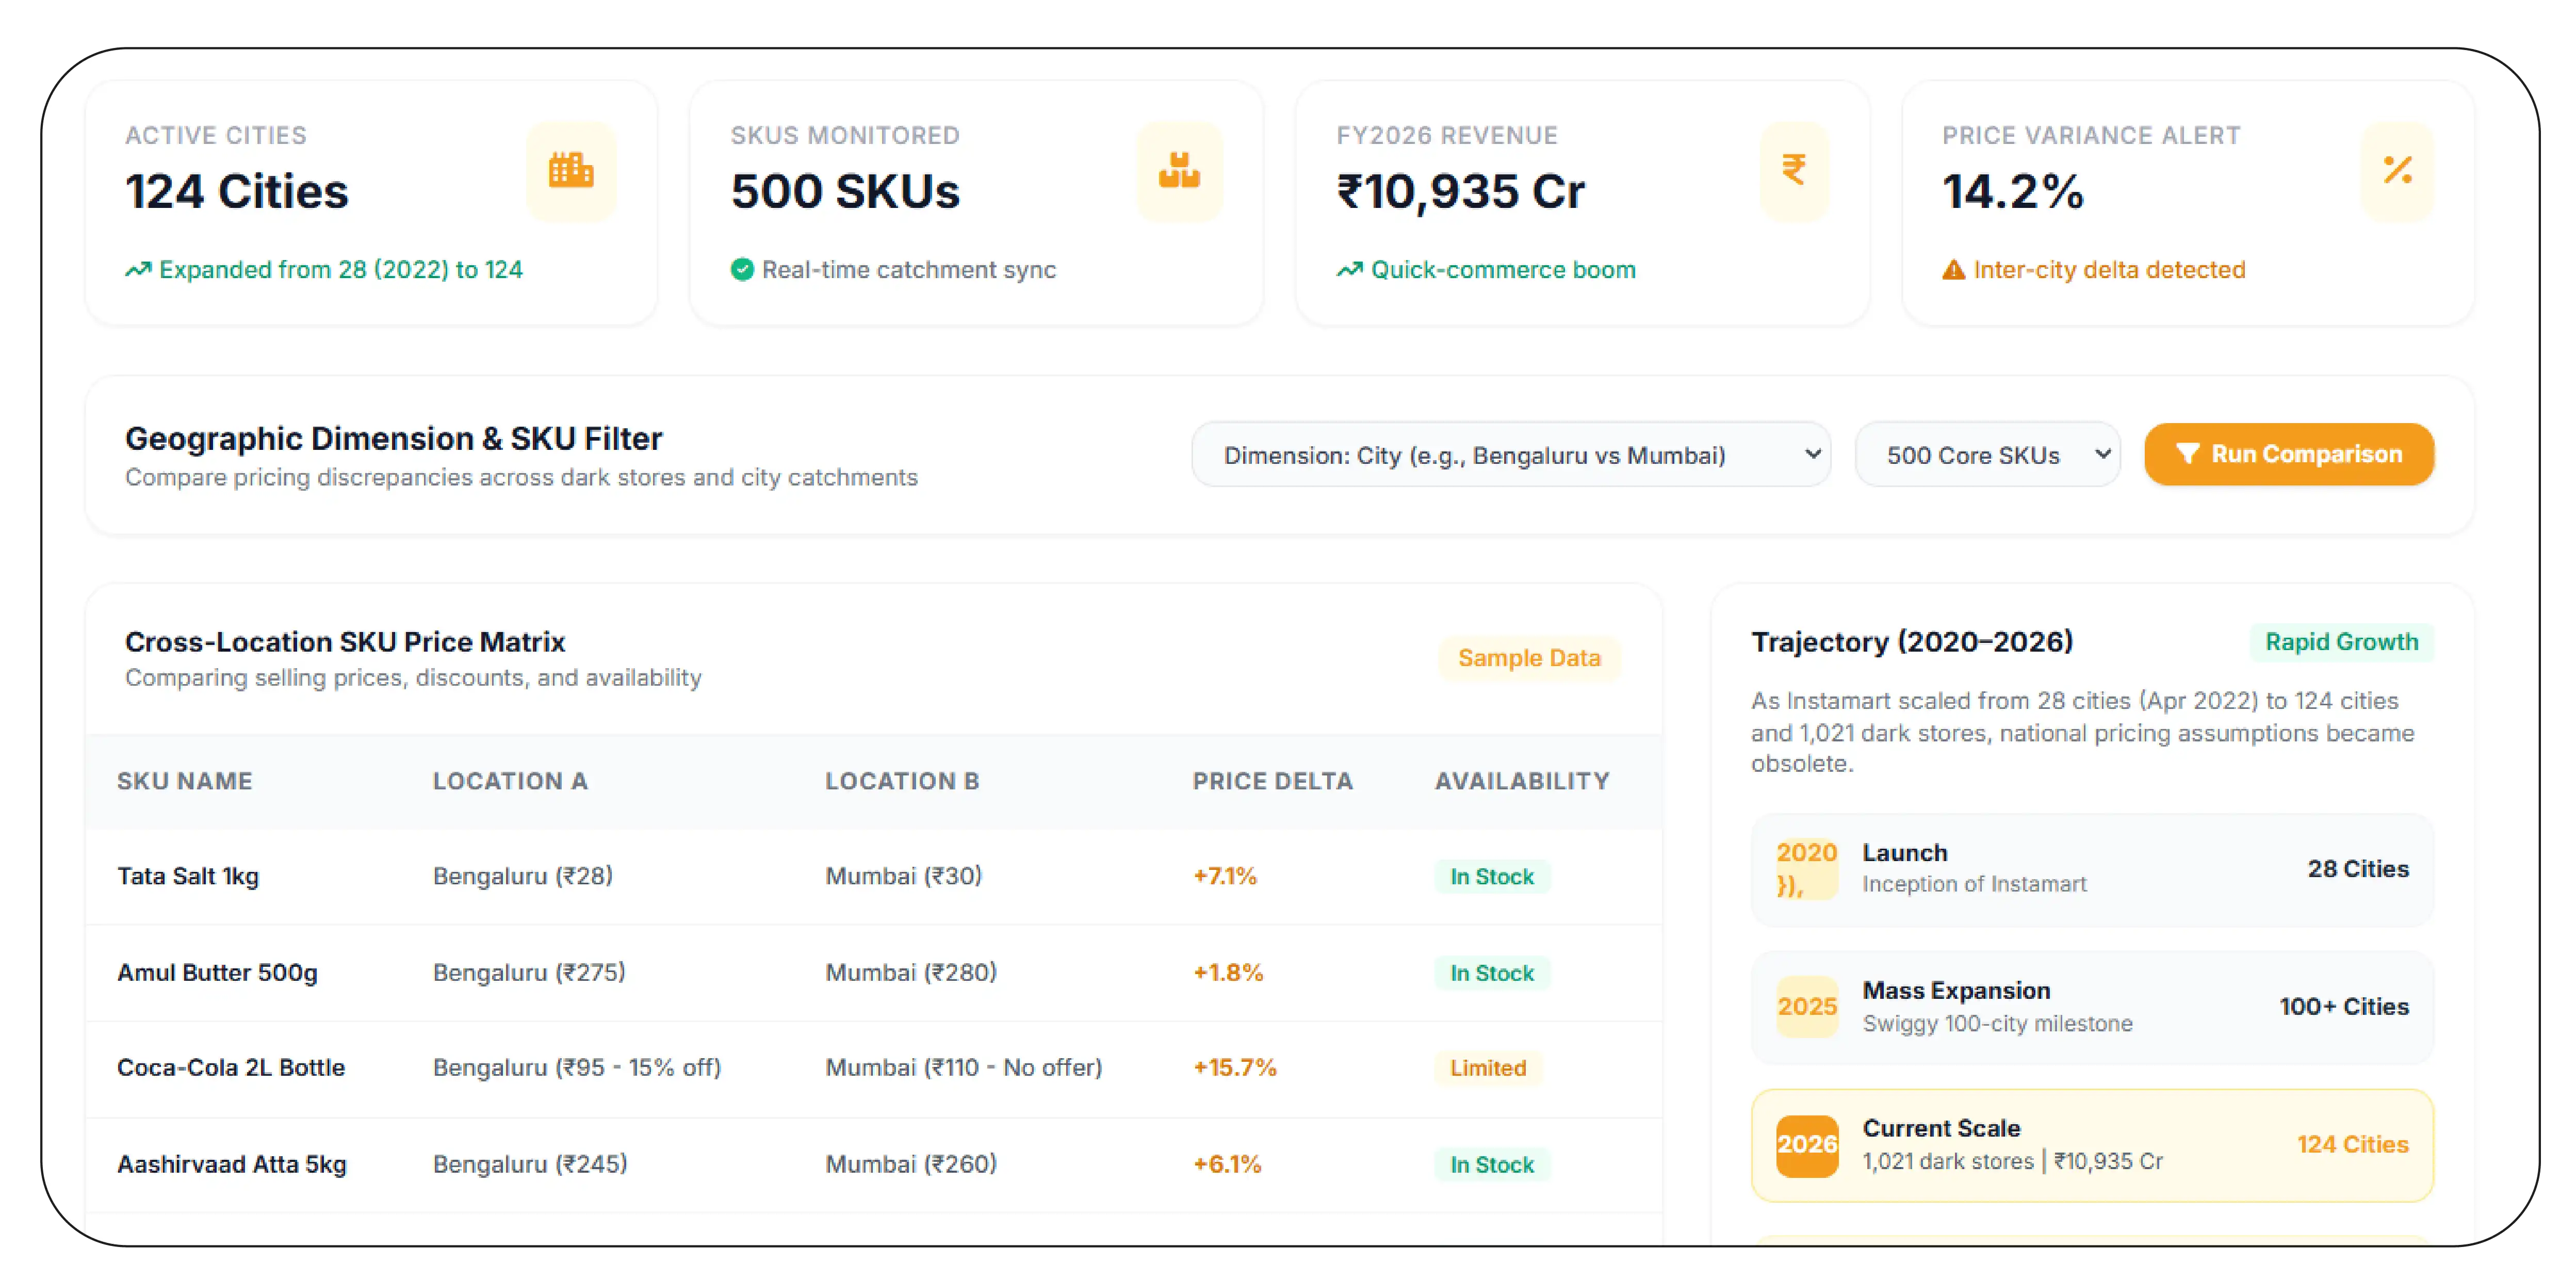Click In Stock badge for Aashirvaad Atta 5kg
2576x1279 pixels.
coord(1492,1165)
